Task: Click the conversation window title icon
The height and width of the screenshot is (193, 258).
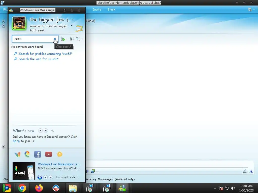Action: click(3, 3)
